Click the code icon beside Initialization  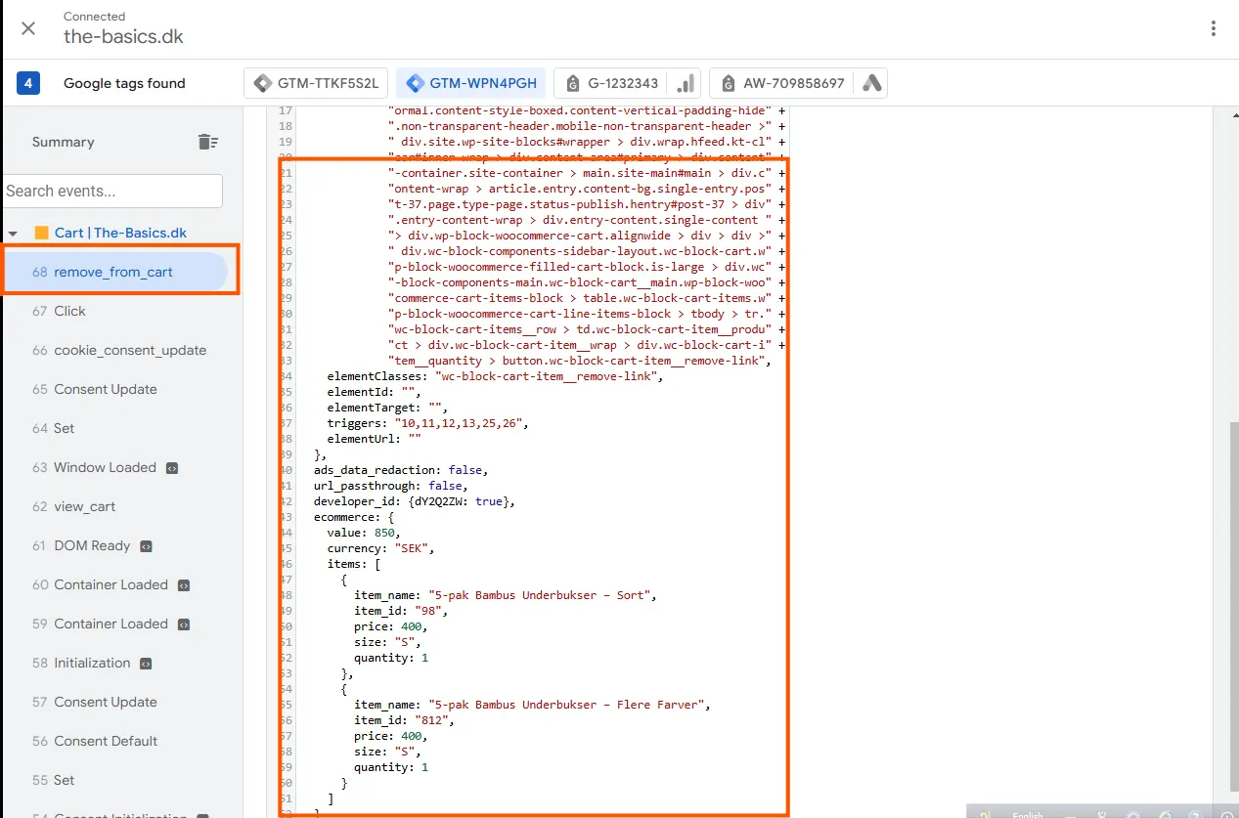pos(147,664)
